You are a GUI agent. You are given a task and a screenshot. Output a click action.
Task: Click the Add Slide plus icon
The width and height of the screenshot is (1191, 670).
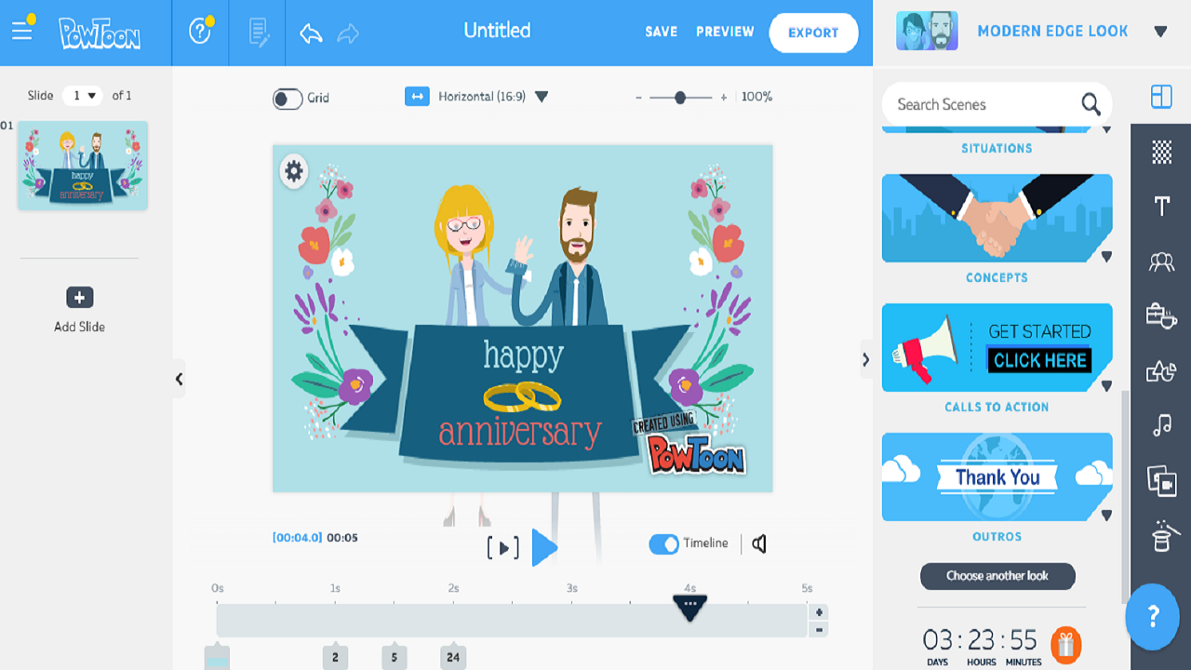(x=79, y=298)
